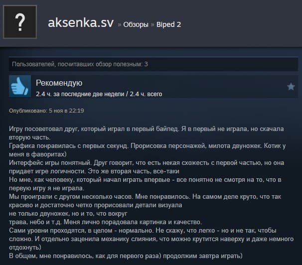Click the line starting Но мне, как человеку

click(145, 179)
